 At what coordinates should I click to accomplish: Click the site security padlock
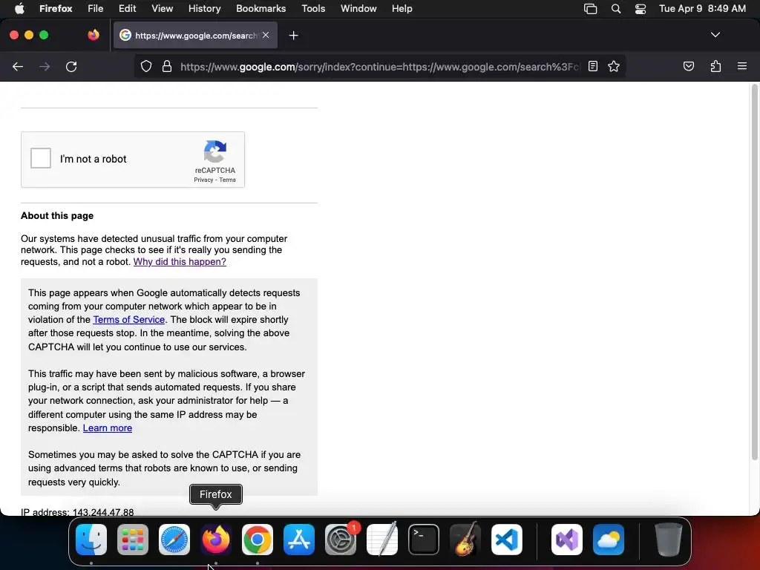click(167, 66)
